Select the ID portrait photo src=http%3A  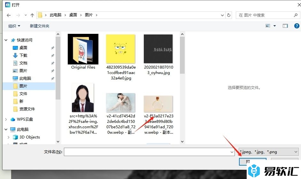click(x=83, y=98)
